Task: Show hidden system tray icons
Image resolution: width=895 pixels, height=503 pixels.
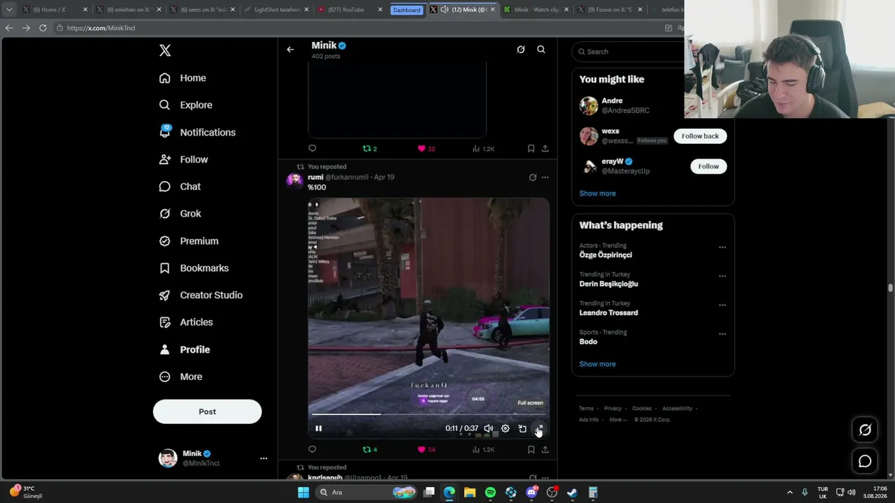Action: pyautogui.click(x=790, y=493)
